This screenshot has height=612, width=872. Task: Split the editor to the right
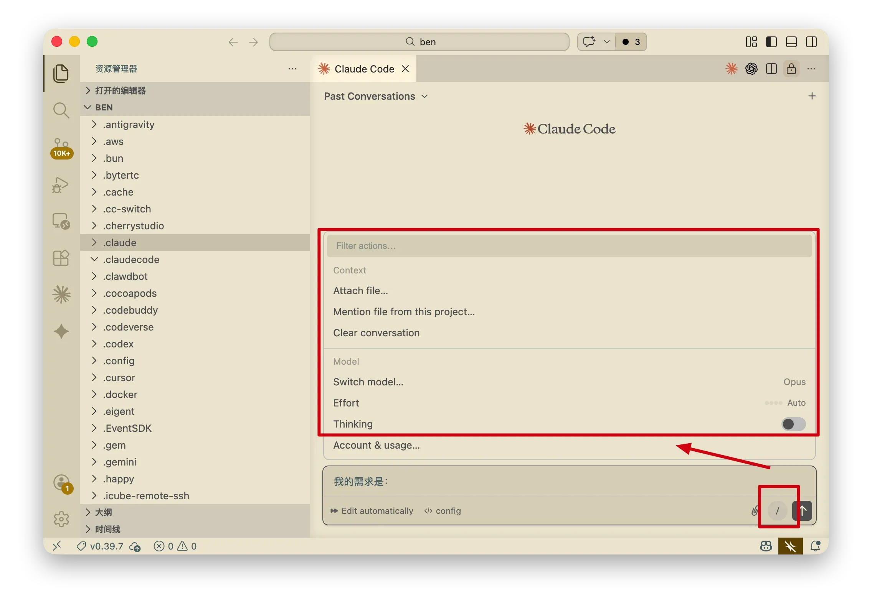[771, 69]
